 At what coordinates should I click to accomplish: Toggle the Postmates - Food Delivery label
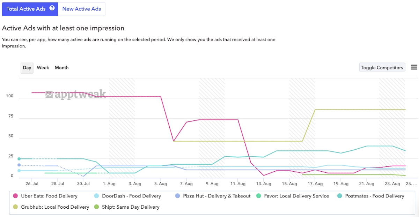[x=375, y=196]
